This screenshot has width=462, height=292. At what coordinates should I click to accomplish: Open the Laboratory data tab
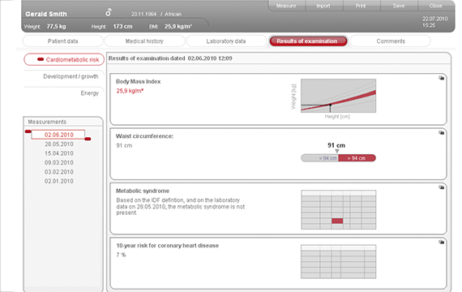226,41
